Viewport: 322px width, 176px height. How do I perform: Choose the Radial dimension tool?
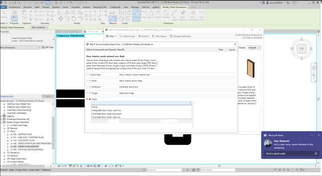click(158, 14)
